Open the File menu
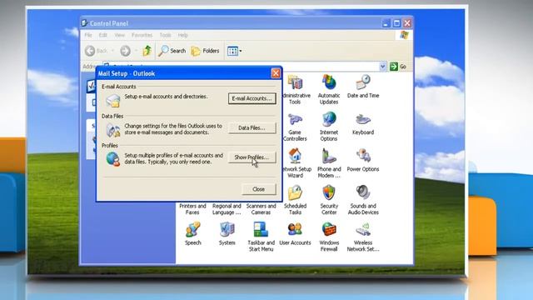 [x=88, y=35]
